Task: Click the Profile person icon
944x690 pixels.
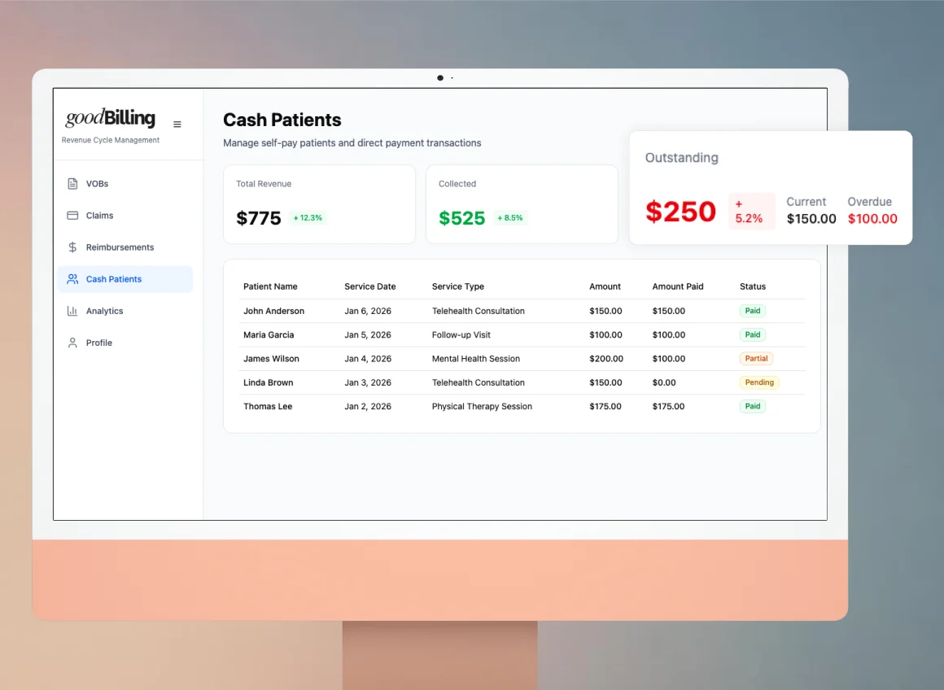Action: [x=72, y=343]
